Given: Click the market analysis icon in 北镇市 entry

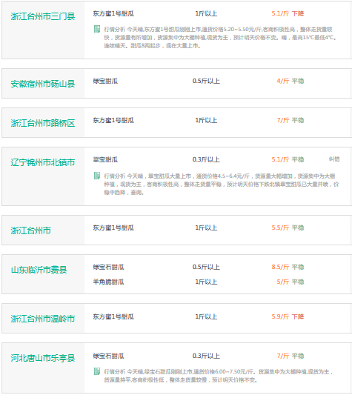Looking at the screenshot, I should (x=97, y=176).
